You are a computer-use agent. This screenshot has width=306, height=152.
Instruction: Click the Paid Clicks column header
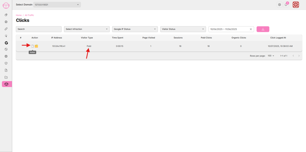(206, 38)
